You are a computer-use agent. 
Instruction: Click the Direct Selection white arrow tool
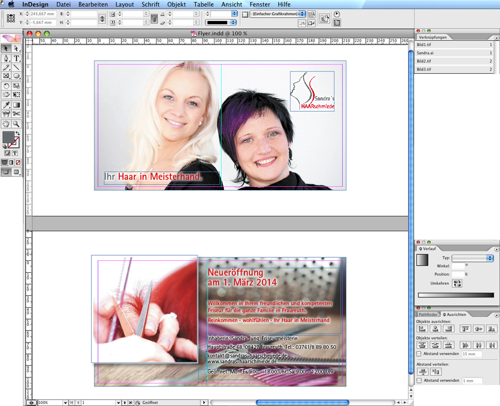[16, 48]
